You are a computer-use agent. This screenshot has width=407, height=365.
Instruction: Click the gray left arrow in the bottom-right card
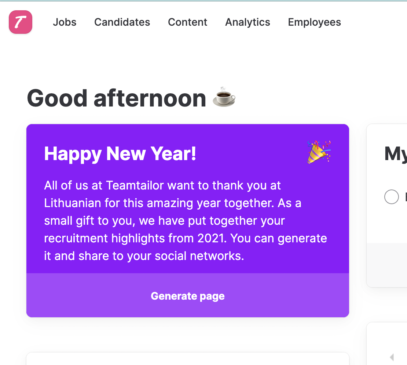click(x=392, y=357)
